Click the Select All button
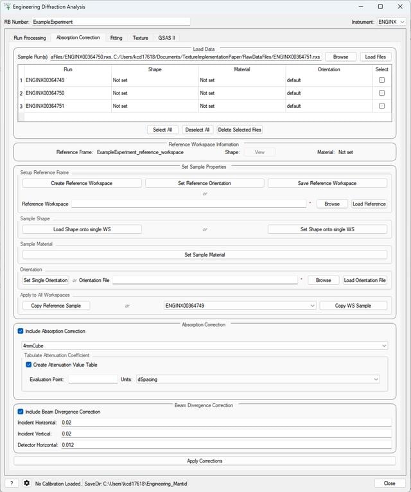 pyautogui.click(x=162, y=130)
